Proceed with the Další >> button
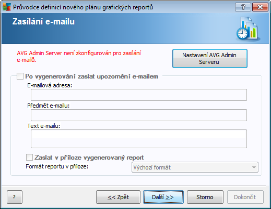Image resolution: width=271 pixels, height=209 pixels. 163,197
